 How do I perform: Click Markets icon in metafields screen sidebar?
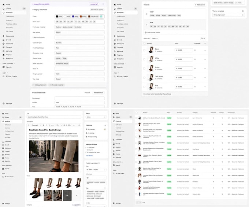(4, 51)
